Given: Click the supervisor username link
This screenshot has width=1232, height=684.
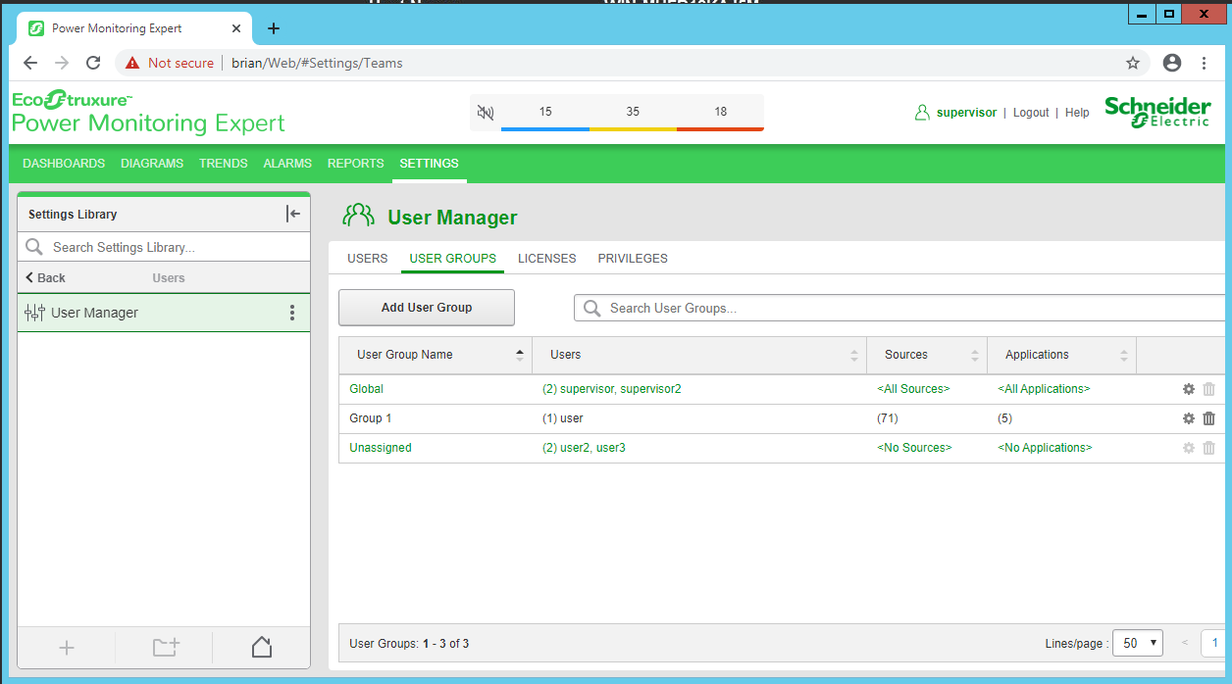Looking at the screenshot, I should coord(966,113).
